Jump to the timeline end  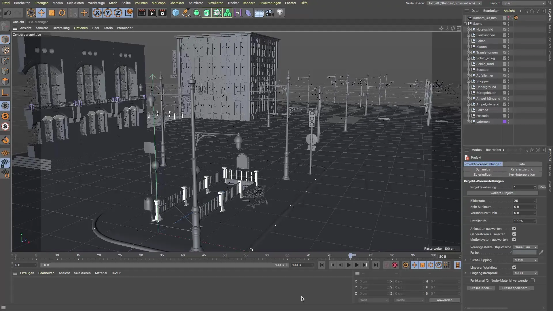[x=376, y=265]
